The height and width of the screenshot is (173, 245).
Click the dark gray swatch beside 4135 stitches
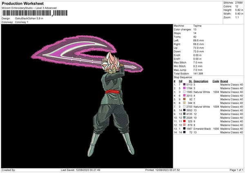185,114
